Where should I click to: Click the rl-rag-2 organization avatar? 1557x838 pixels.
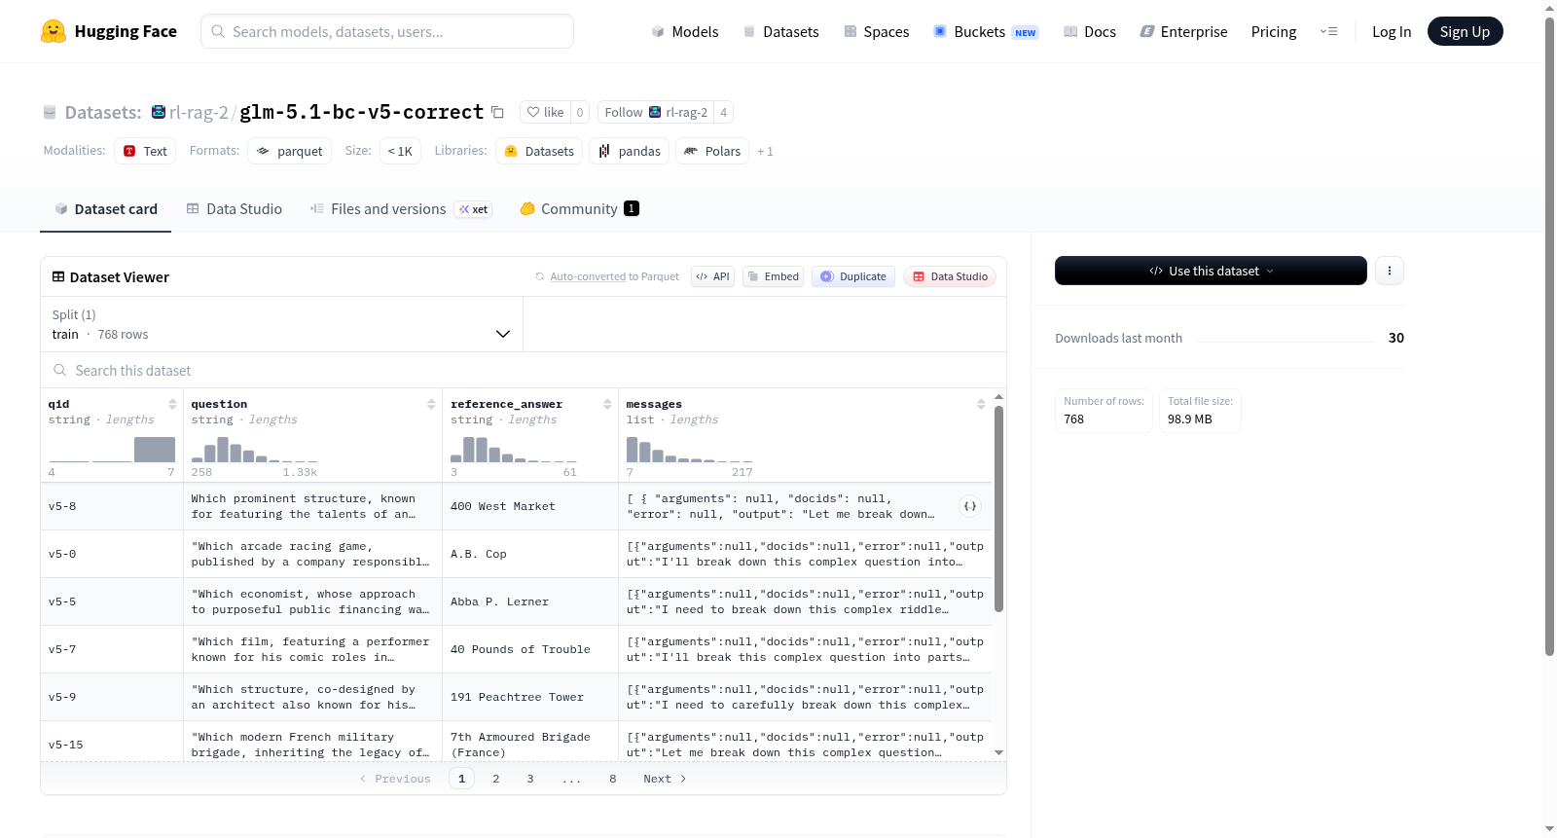click(x=159, y=112)
